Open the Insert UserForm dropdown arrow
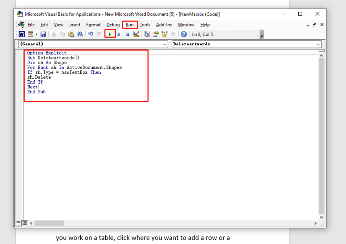 pos(37,34)
